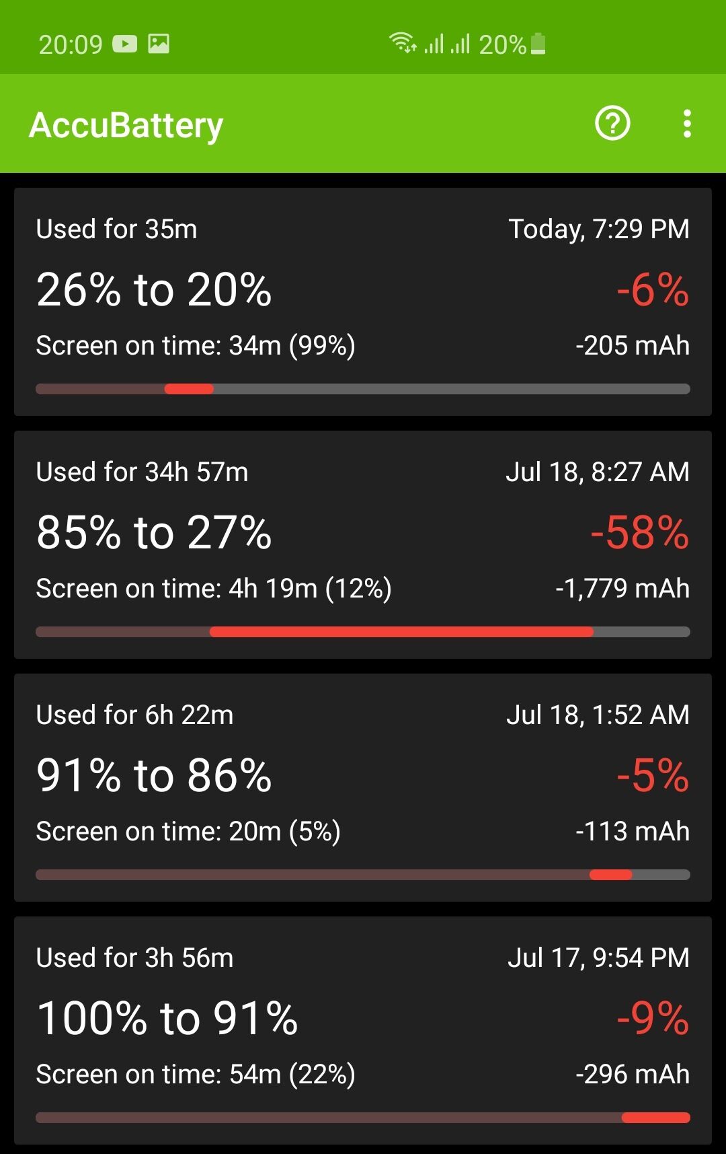Open the 26% to 20% discharge session

pyautogui.click(x=363, y=301)
